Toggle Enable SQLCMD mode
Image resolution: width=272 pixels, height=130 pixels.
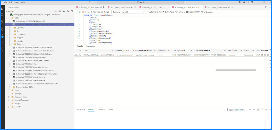pos(193,12)
